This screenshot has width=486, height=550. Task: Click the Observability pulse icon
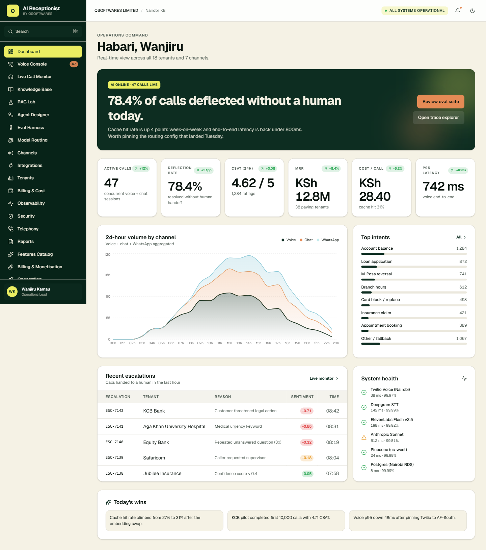coord(11,203)
